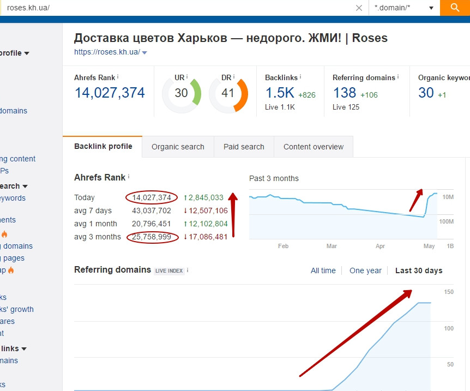
Task: Click the info icon beside the LIVE INDEX badge
Action: tap(188, 270)
